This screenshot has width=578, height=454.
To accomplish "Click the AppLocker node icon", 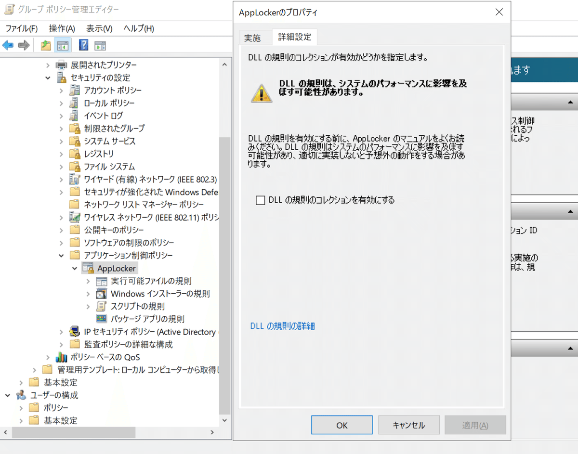I will [x=88, y=268].
